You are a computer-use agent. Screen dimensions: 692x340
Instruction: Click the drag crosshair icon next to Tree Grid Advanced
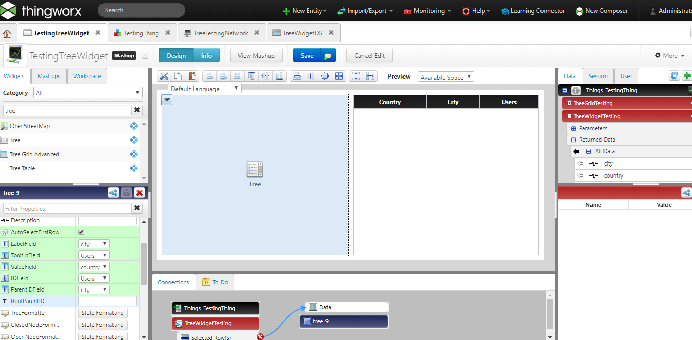tap(134, 154)
